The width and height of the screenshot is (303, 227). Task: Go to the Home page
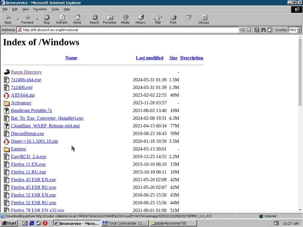[77, 19]
